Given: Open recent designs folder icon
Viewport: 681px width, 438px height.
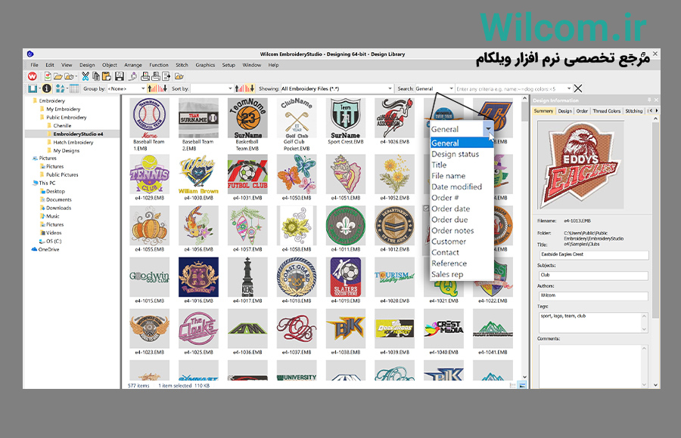Looking at the screenshot, I should click(69, 76).
